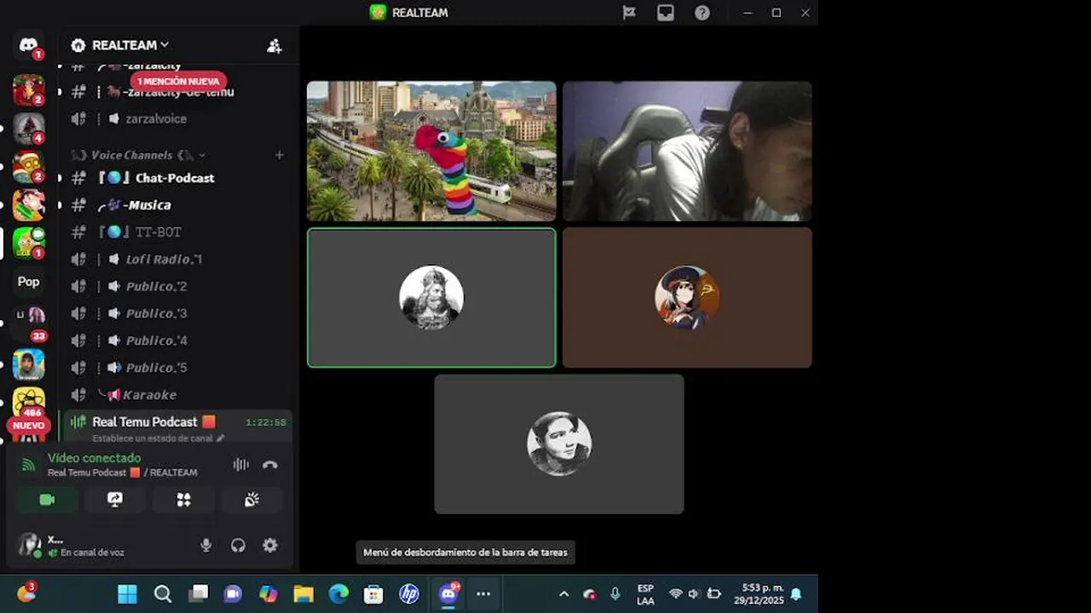Screen dimensions: 1091x613
Task: Open zombie Santa hat server icon
Action: [29, 167]
